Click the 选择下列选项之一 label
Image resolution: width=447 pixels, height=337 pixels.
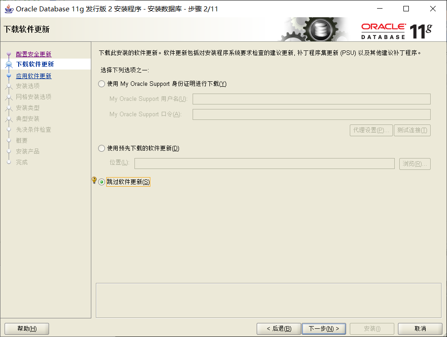tap(124, 70)
